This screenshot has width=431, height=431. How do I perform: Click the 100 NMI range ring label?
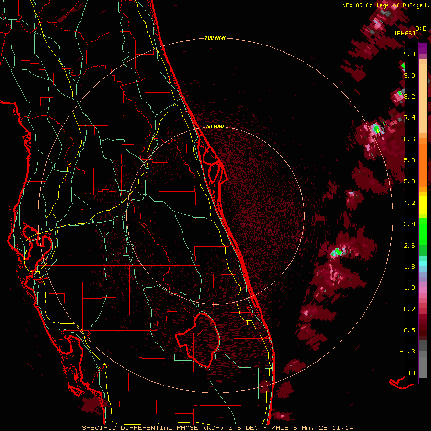coord(215,38)
